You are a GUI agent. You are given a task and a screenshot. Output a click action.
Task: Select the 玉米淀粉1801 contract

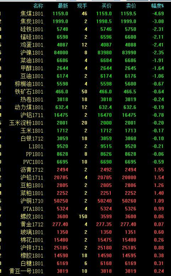coord(26,123)
